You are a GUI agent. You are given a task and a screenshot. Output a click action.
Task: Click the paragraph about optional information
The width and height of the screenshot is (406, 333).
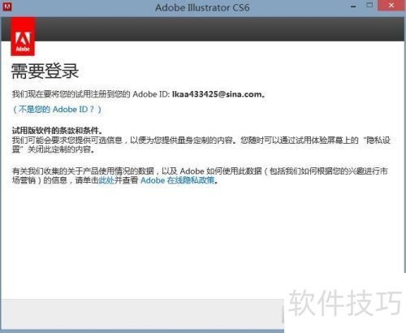point(201,145)
